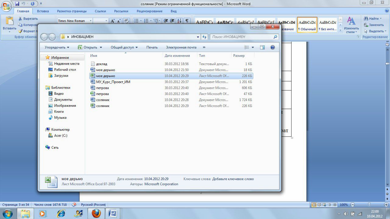Save document via quick access toolbar
The height and width of the screenshot is (219, 390).
click(17, 4)
